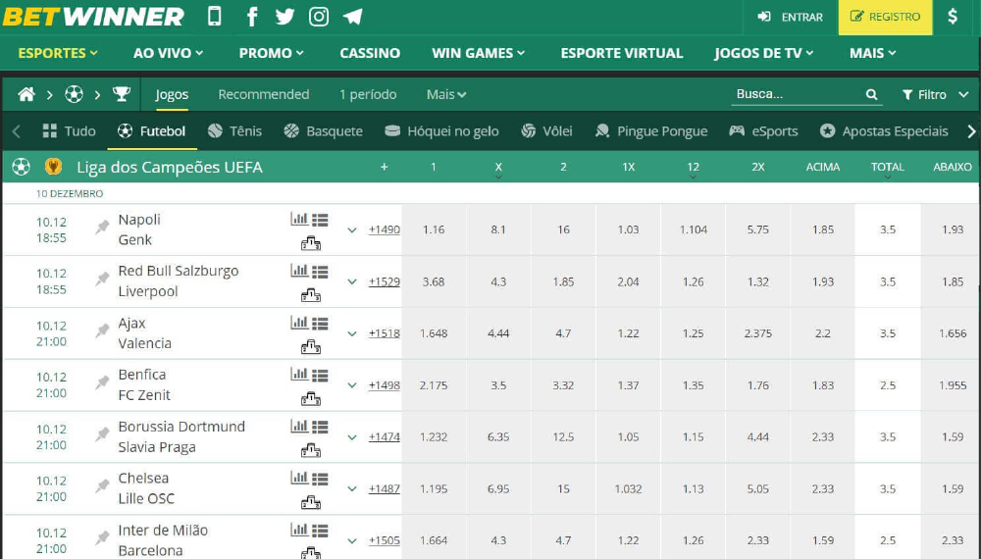Open +1490 more markets link

385,229
